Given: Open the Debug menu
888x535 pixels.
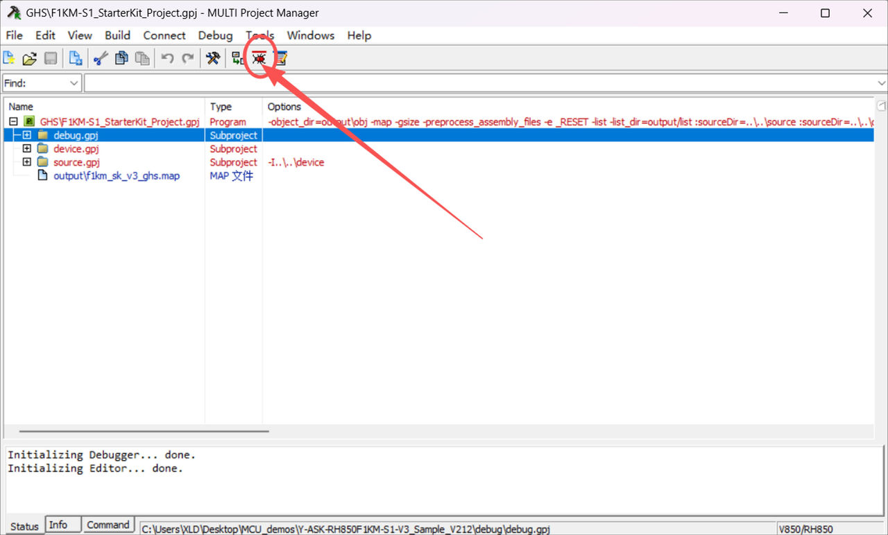Looking at the screenshot, I should pyautogui.click(x=215, y=35).
